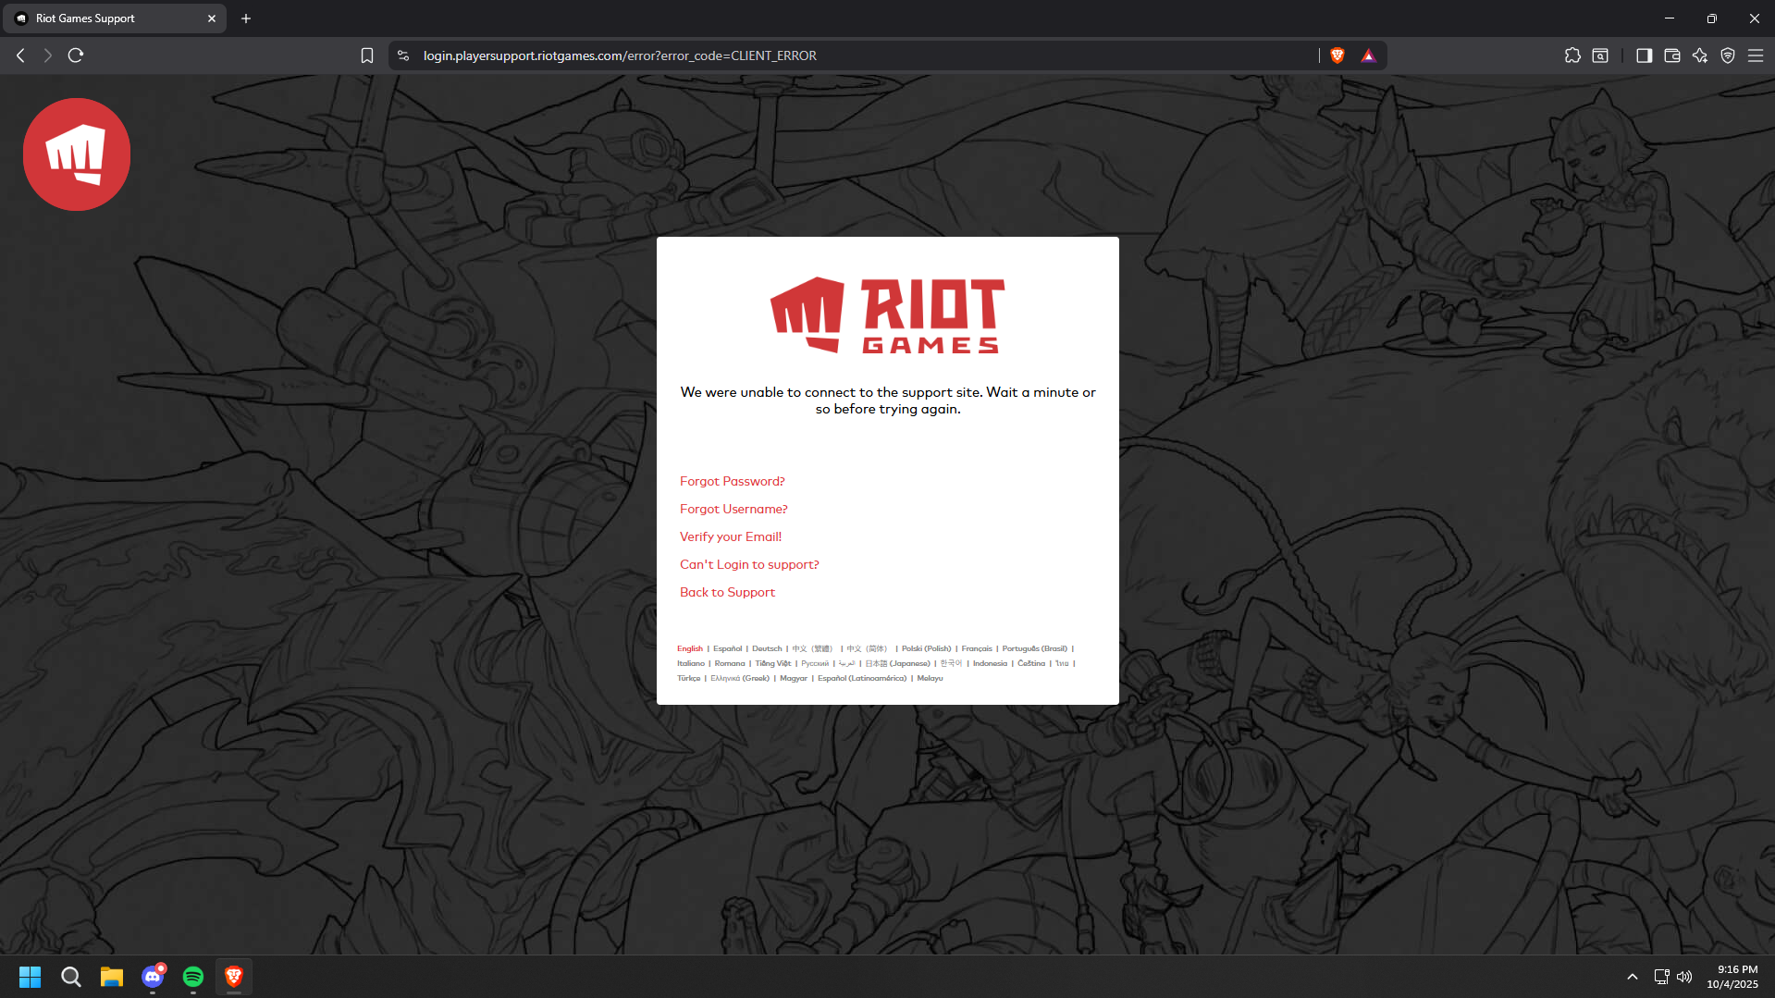Viewport: 1775px width, 998px height.
Task: Select the Riot Games Support tab
Action: point(116,18)
